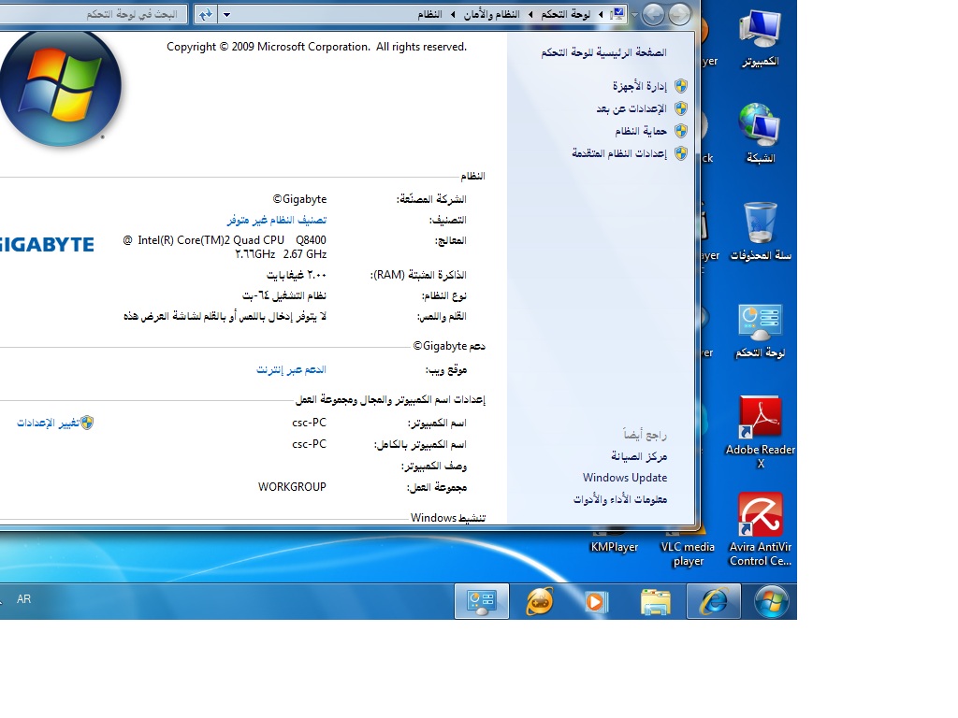The image size is (958, 718).
Task: Select the Adobe Reader X desktop icon
Action: point(760,432)
